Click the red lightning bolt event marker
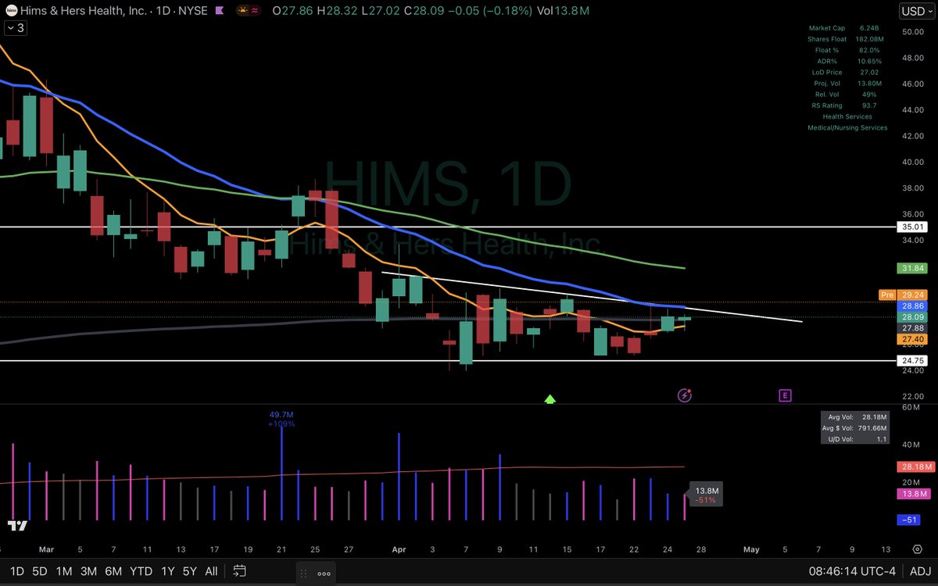 tap(686, 395)
